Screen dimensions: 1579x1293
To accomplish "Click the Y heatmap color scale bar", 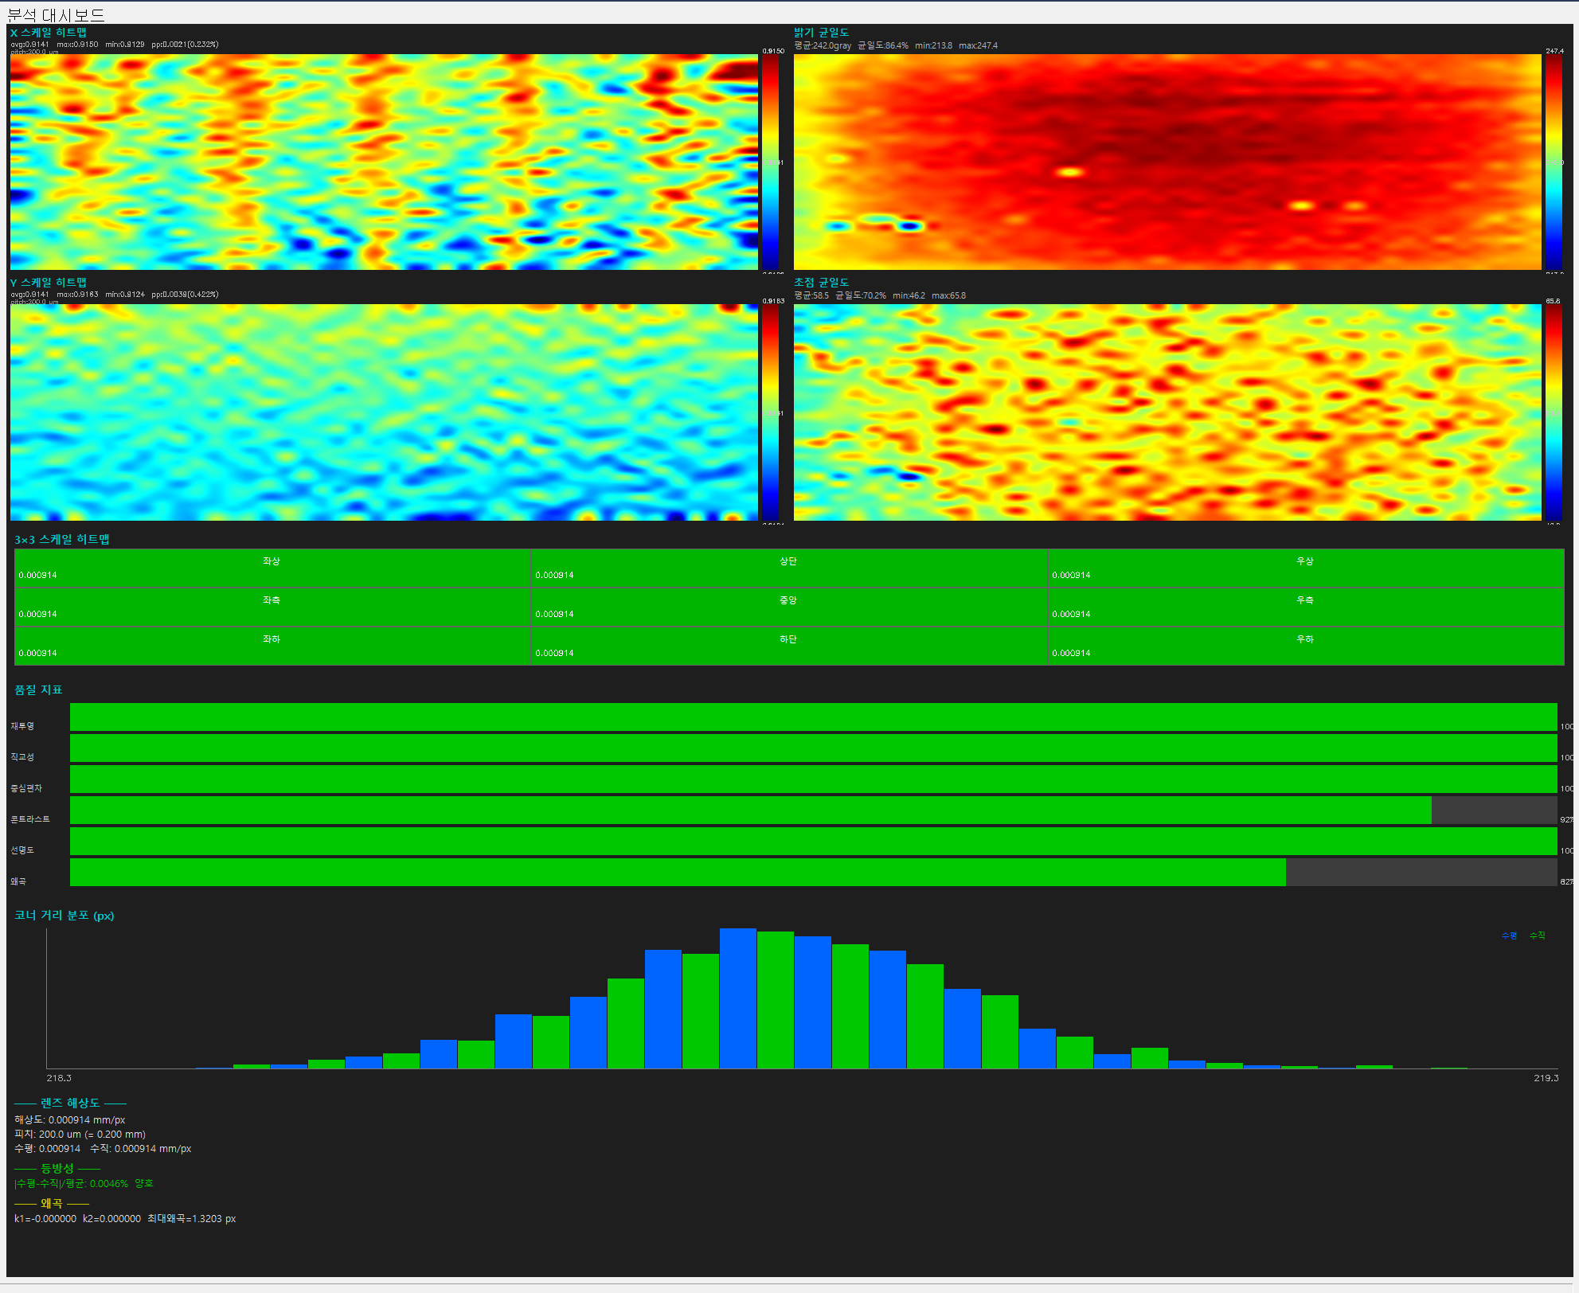I will 771,412.
